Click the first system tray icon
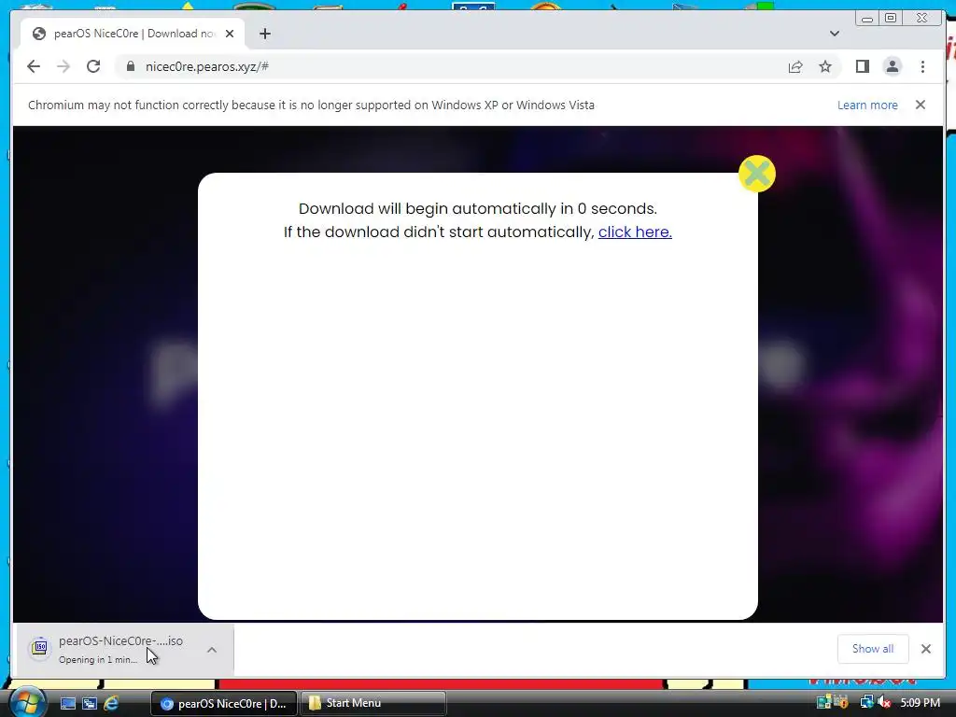The width and height of the screenshot is (956, 717). [x=823, y=702]
